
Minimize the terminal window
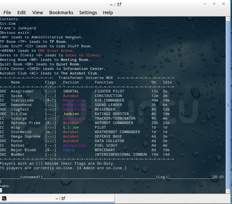pyautogui.click(x=205, y=4)
